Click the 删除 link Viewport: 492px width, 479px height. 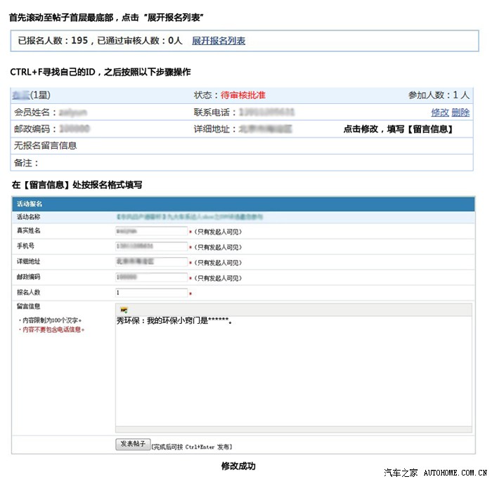tap(461, 112)
